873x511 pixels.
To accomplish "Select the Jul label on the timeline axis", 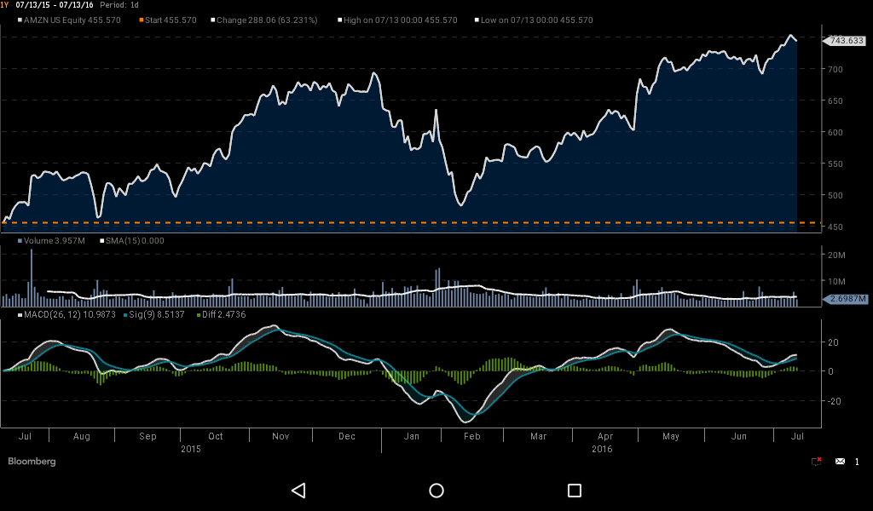I will [x=25, y=435].
